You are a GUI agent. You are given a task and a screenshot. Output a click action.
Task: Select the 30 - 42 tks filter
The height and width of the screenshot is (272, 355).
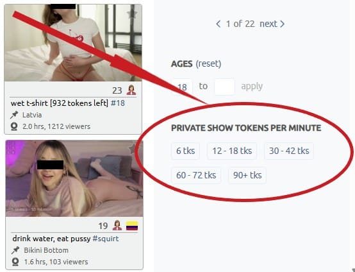tap(289, 151)
